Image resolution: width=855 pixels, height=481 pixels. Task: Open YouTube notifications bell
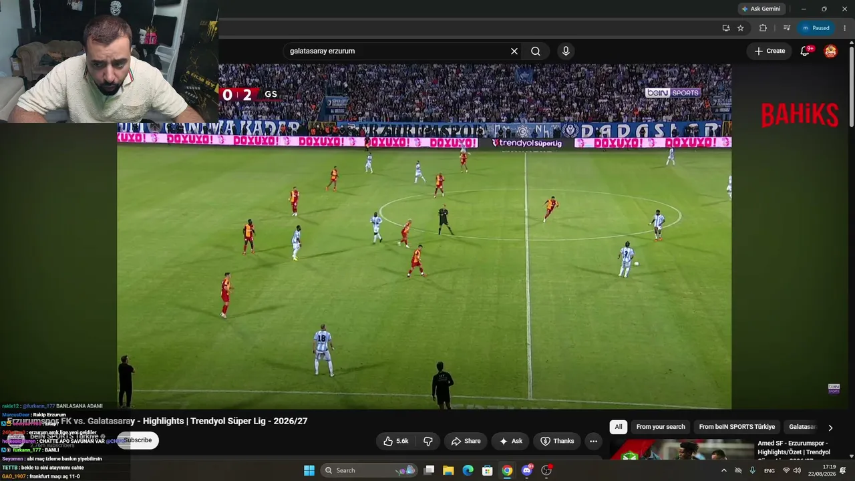[805, 51]
